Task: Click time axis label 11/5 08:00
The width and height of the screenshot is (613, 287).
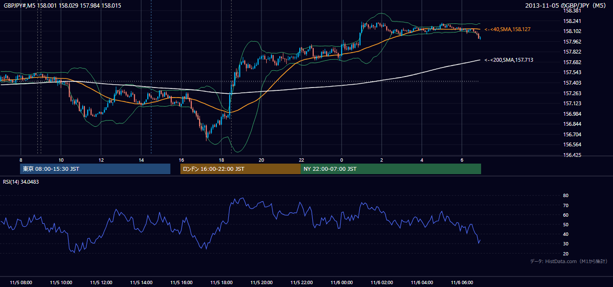Action: click(x=21, y=282)
